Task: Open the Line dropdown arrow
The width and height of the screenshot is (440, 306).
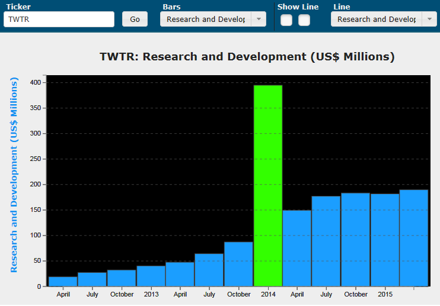Action: pyautogui.click(x=429, y=20)
